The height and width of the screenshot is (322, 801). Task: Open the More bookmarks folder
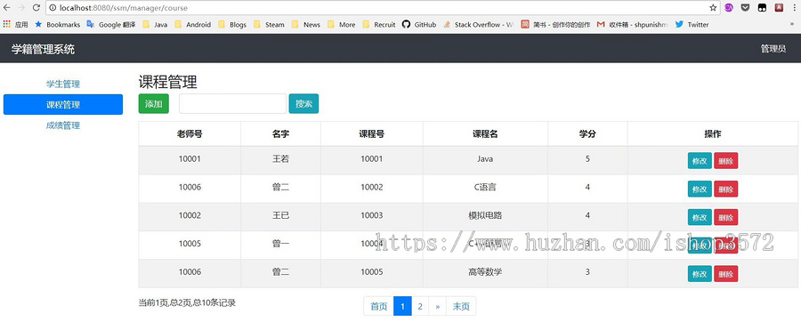click(341, 24)
